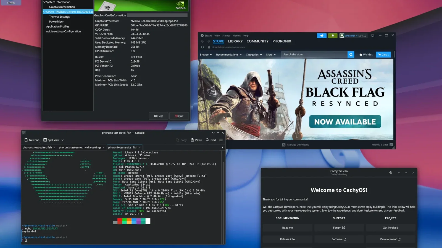Click Paste in Konsole toolbar
This screenshot has width=442, height=248.
pos(196,140)
